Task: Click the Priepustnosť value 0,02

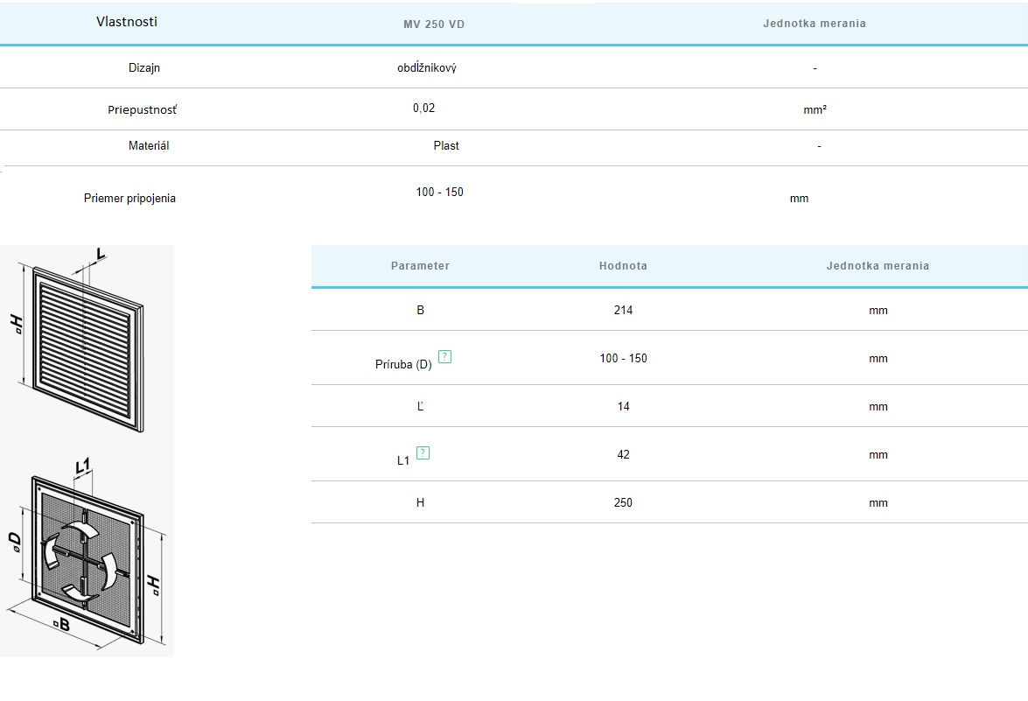Action: tap(423, 109)
